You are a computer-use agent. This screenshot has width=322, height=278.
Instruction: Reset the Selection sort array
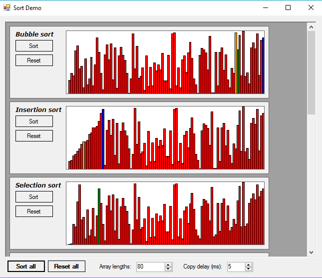click(x=34, y=211)
